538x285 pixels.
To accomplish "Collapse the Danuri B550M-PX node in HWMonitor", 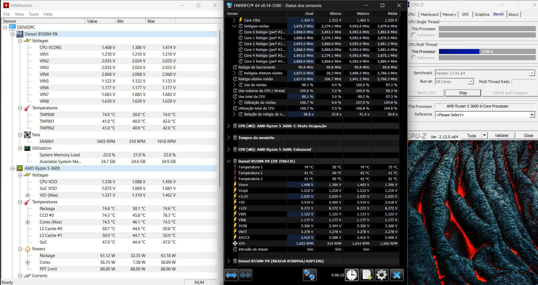I will [x=13, y=34].
